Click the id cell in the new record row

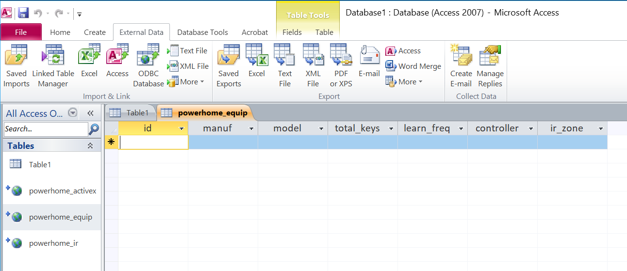tap(153, 142)
